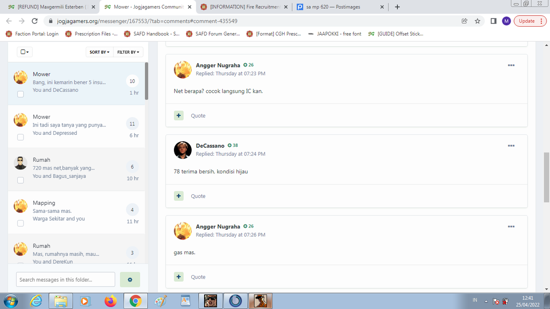
Task: Open the GUIDE Offset Sticker bookmark
Action: pyautogui.click(x=396, y=34)
